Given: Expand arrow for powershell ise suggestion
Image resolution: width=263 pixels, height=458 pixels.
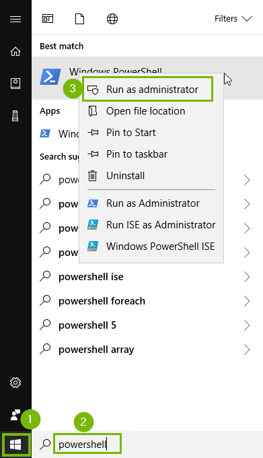Looking at the screenshot, I should tap(247, 277).
